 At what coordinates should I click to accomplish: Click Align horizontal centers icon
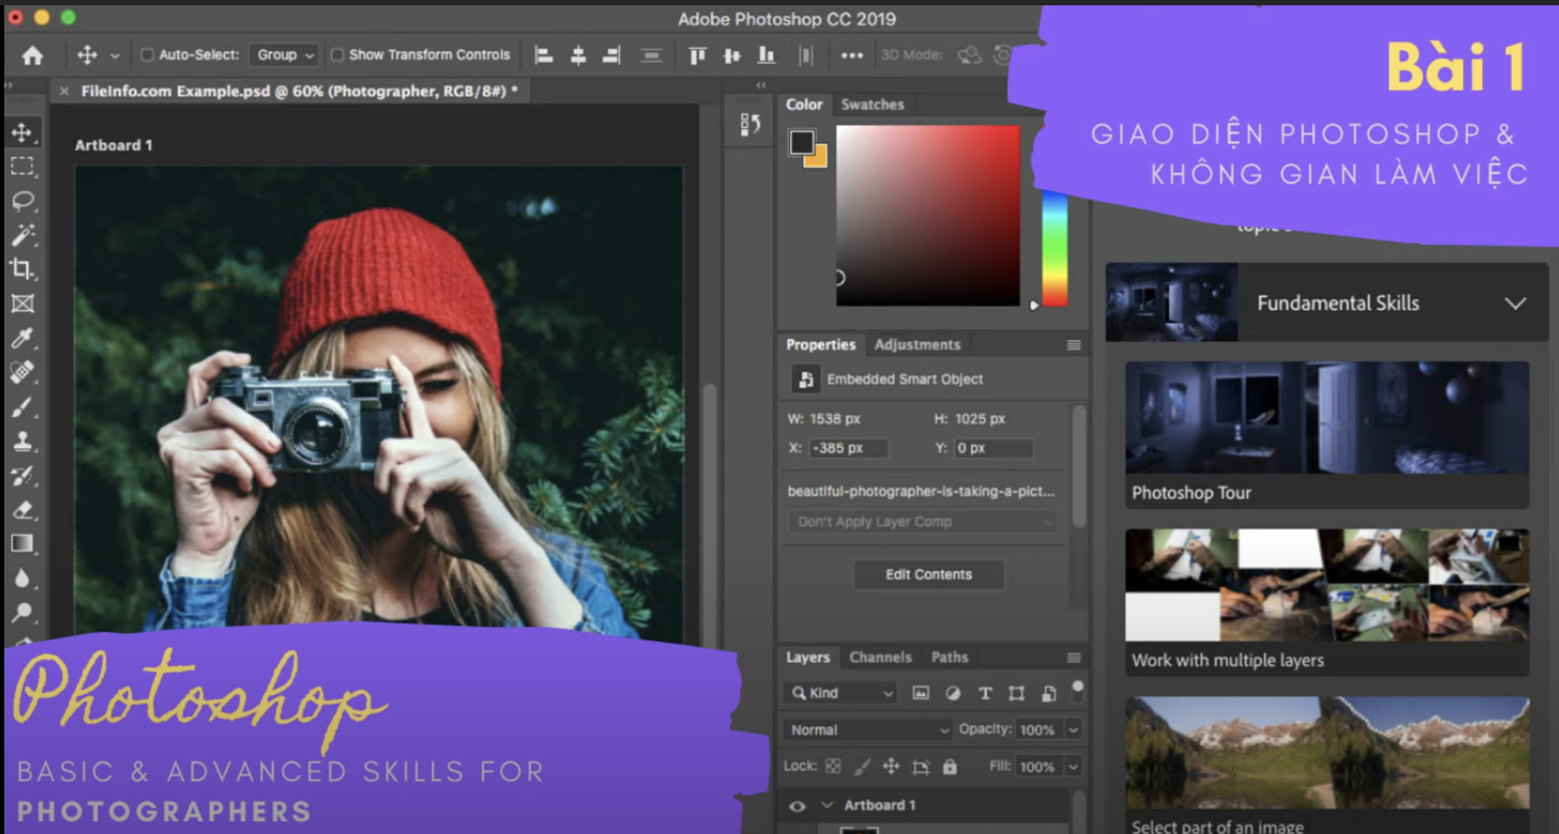point(578,56)
